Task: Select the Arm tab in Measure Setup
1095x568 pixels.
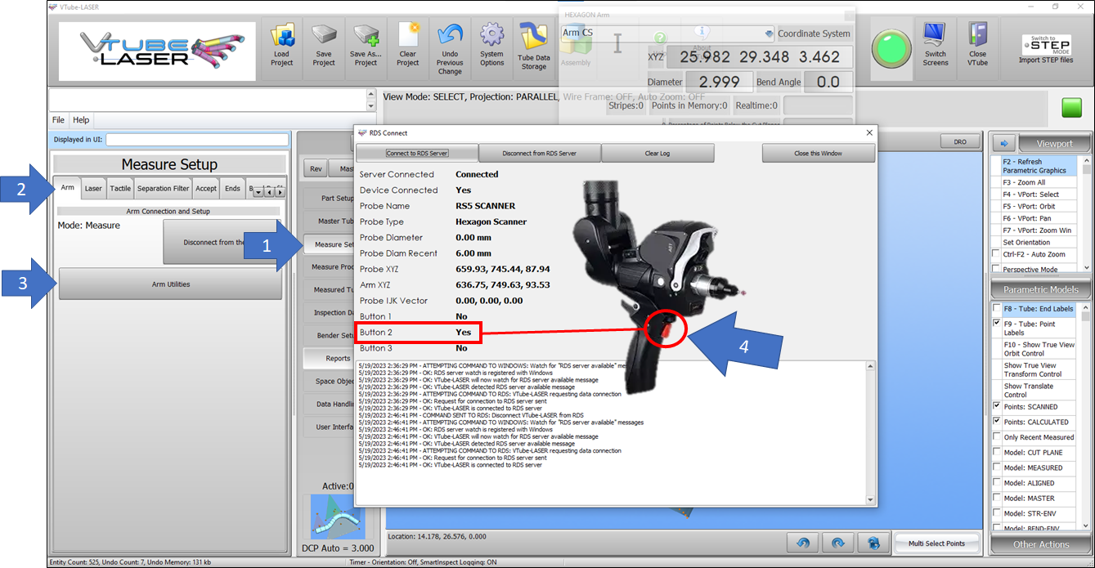Action: 67,188
